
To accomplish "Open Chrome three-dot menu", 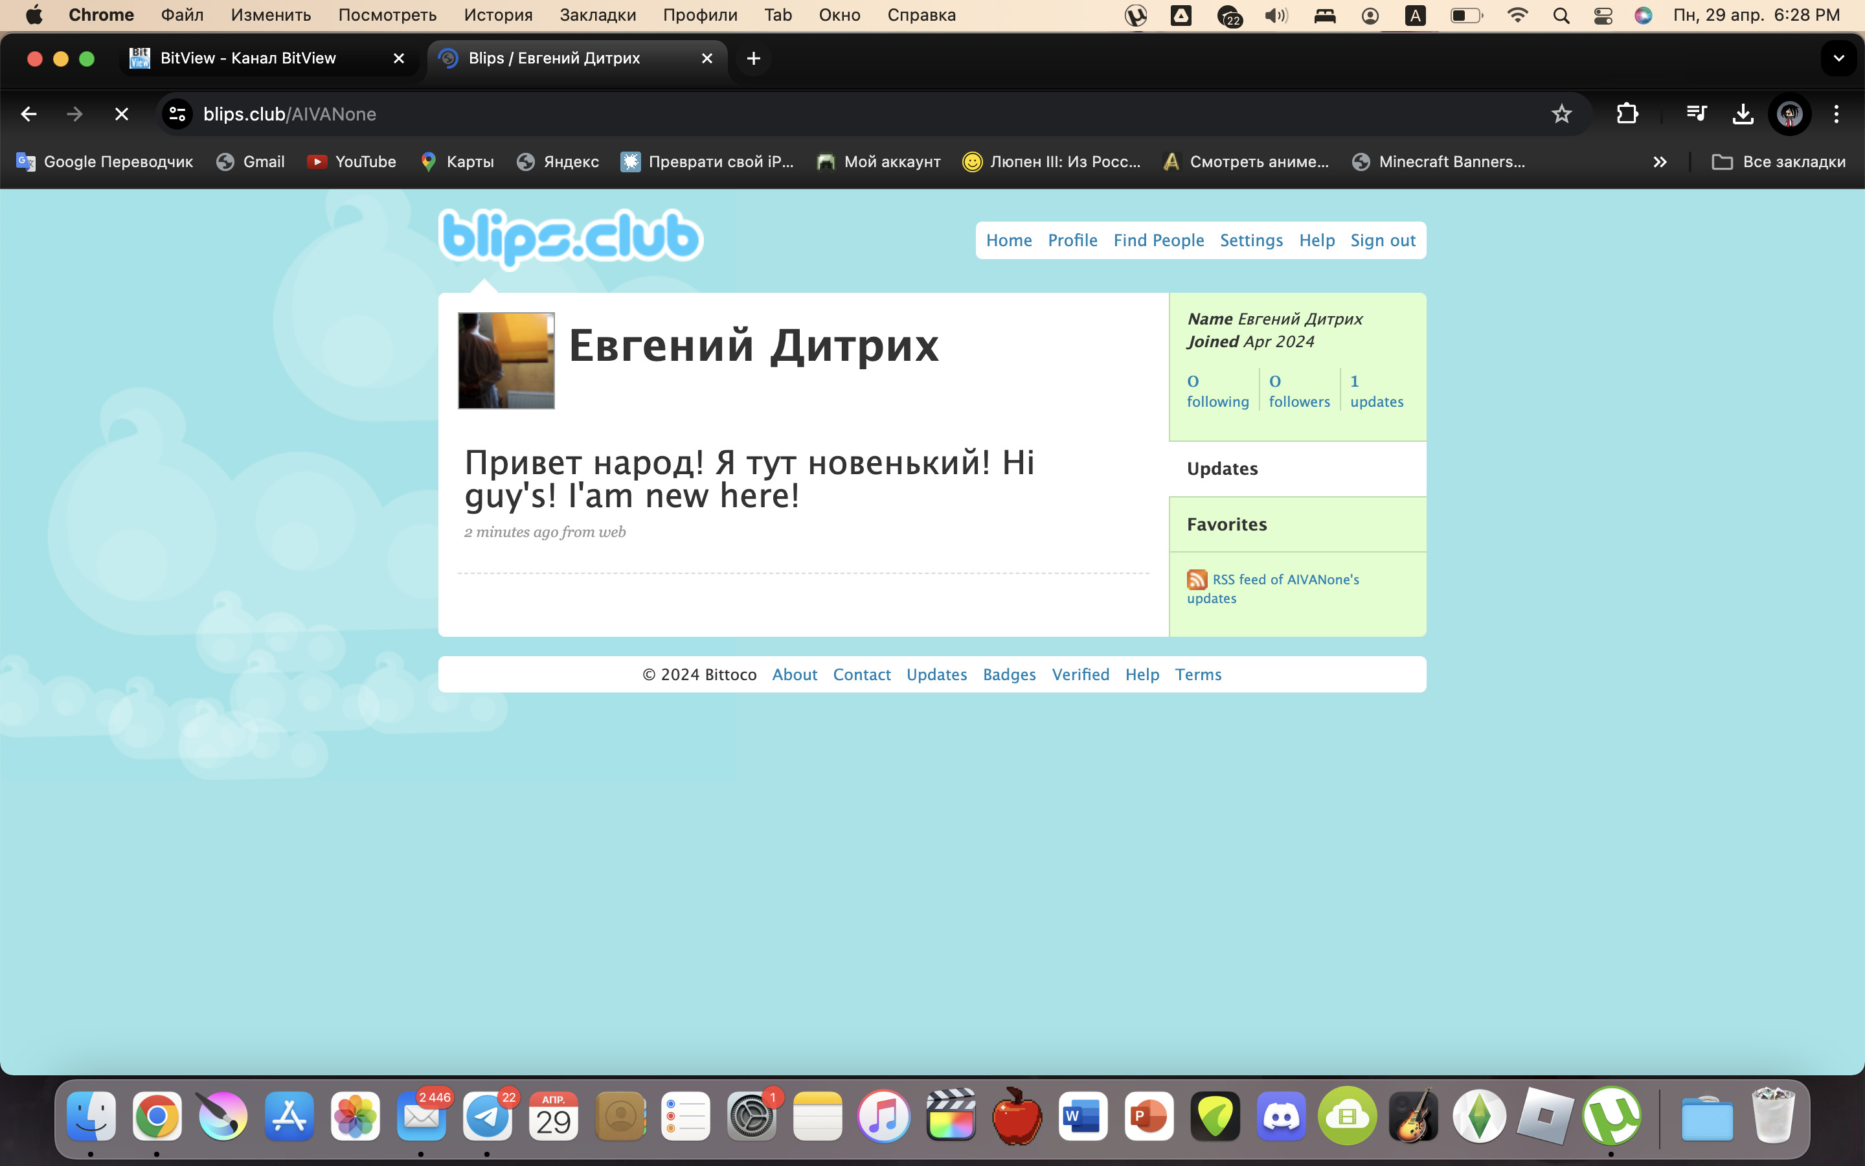I will [1836, 114].
